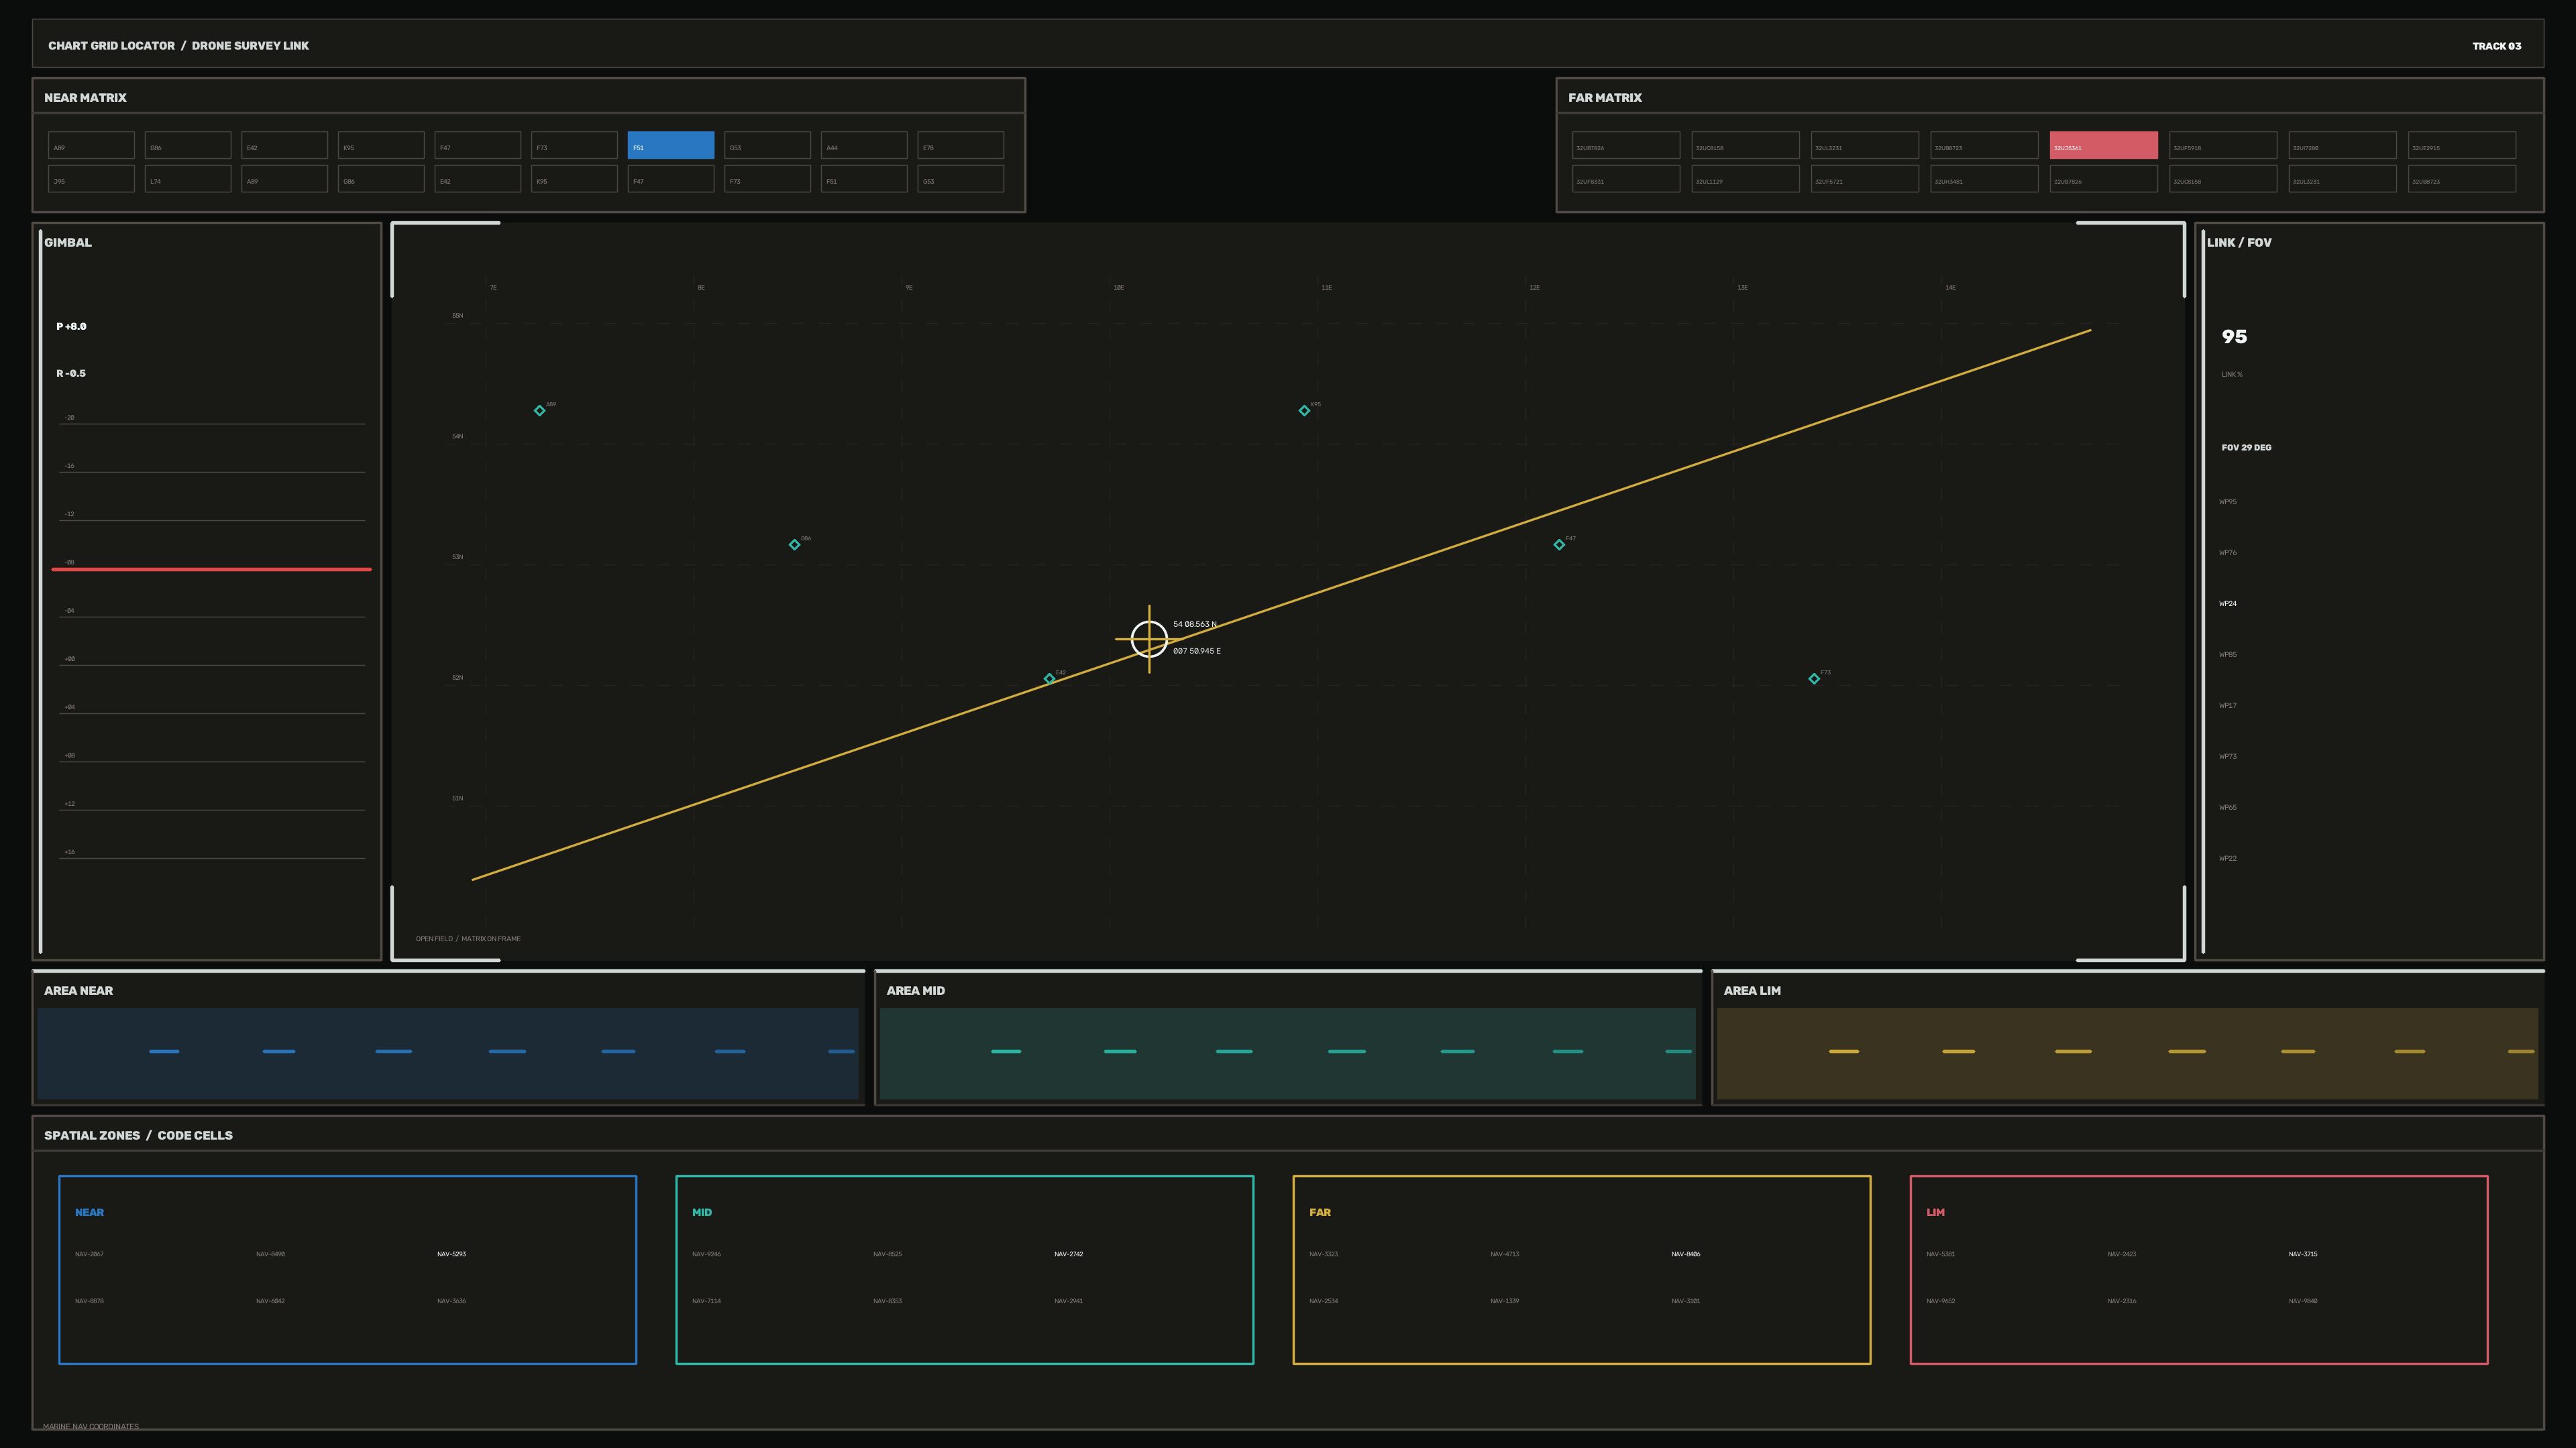Click the TRACK 03 label in header
The height and width of the screenshot is (1448, 2576).
[2496, 46]
